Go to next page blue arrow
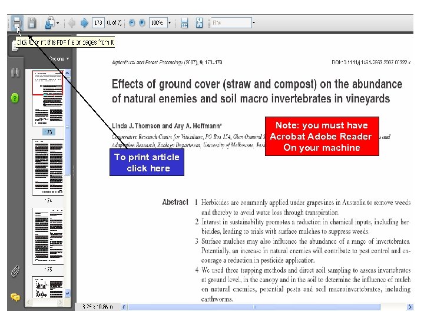 [x=84, y=23]
